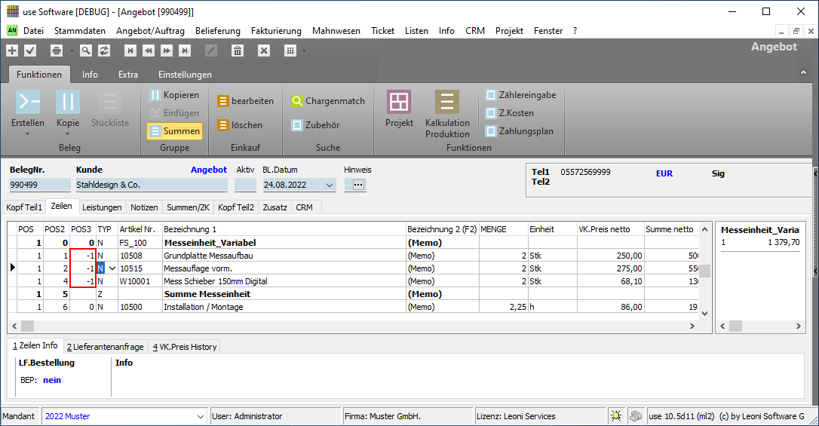Click the trash can delete icon
Viewport: 819px width, 426px height.
click(238, 51)
